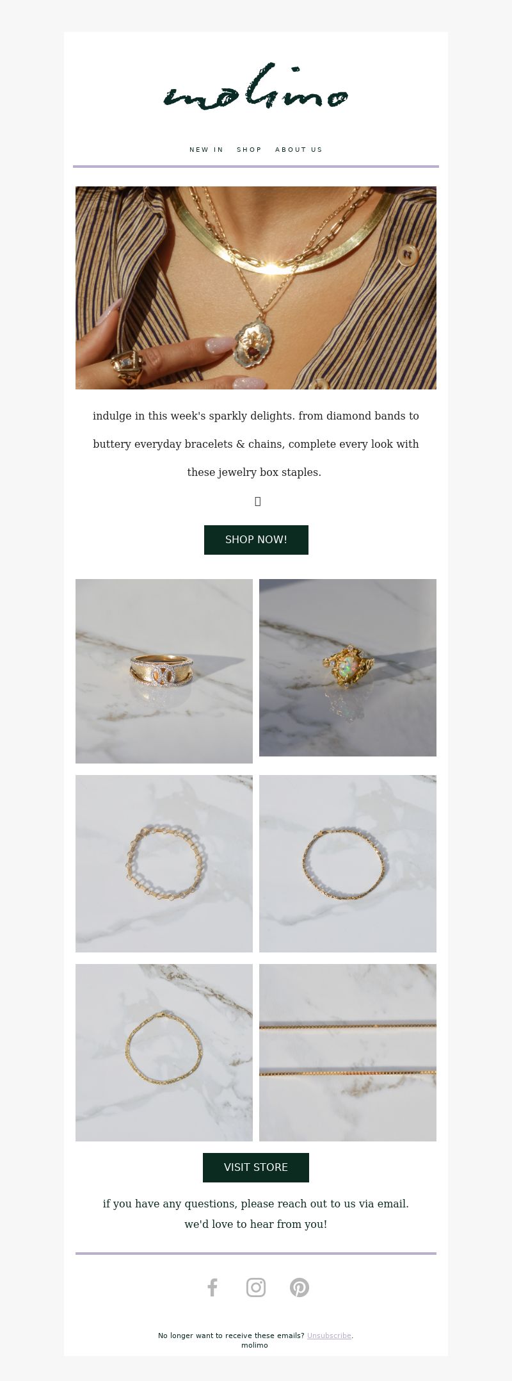
Task: Open the thin twisted bracelet photo
Action: (x=348, y=863)
